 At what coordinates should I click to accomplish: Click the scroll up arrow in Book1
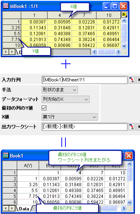129,164
